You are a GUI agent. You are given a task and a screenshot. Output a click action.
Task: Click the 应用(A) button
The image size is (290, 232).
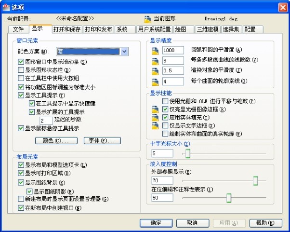pyautogui.click(x=229, y=223)
